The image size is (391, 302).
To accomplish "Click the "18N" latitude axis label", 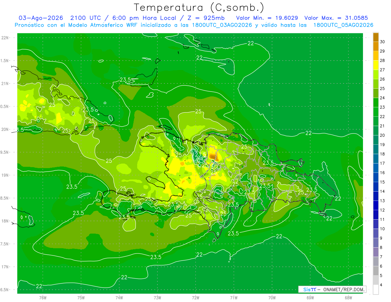I will (5, 221).
